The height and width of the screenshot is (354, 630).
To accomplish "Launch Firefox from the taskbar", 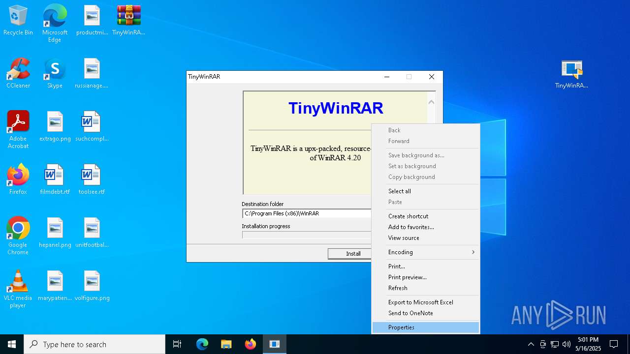I will point(250,344).
